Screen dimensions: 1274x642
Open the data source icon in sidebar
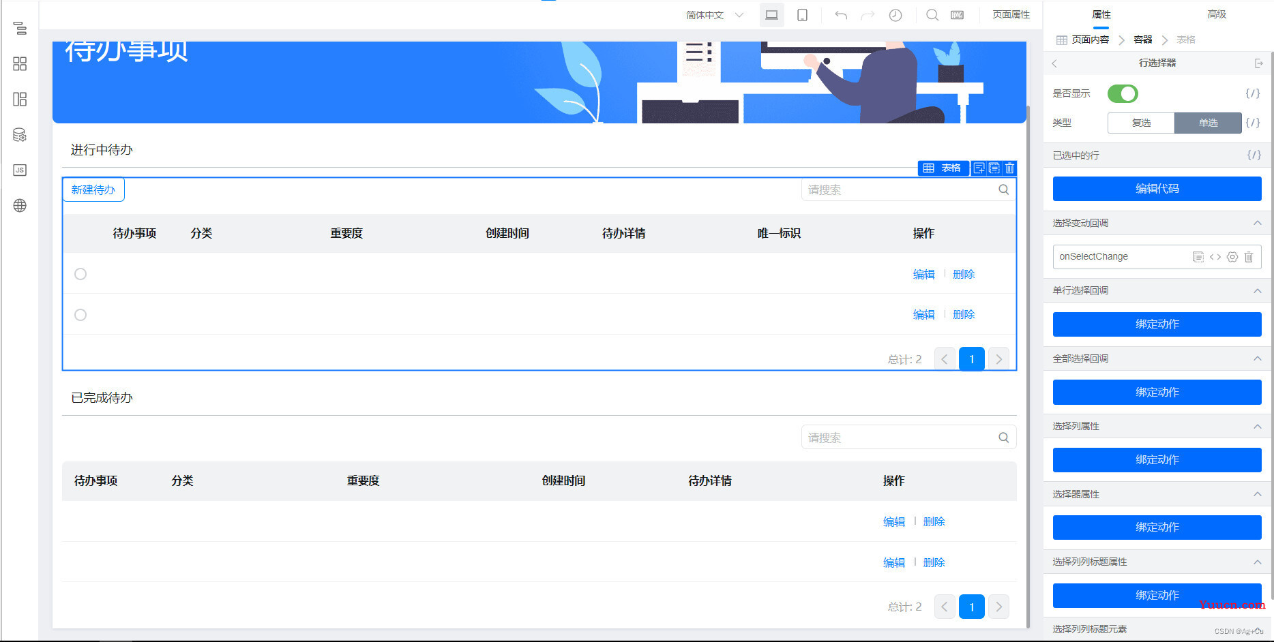point(20,135)
